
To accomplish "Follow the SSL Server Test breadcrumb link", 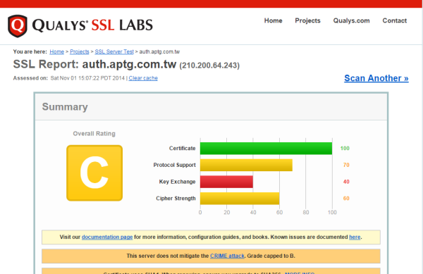I will click(x=114, y=51).
